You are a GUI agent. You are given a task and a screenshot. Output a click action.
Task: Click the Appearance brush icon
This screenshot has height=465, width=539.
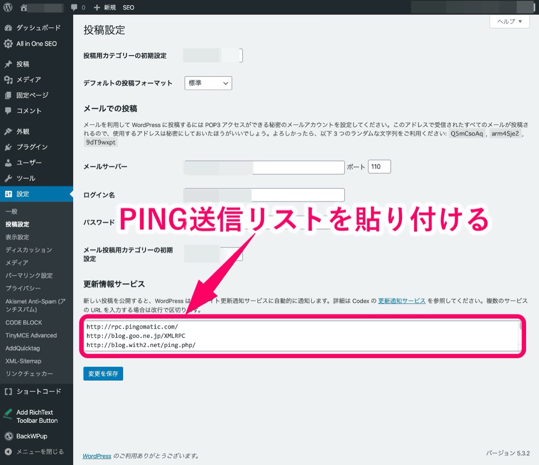pyautogui.click(x=8, y=132)
